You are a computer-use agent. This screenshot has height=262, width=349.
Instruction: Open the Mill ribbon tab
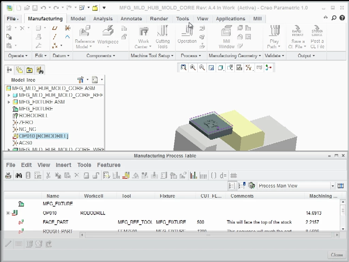[x=257, y=19]
